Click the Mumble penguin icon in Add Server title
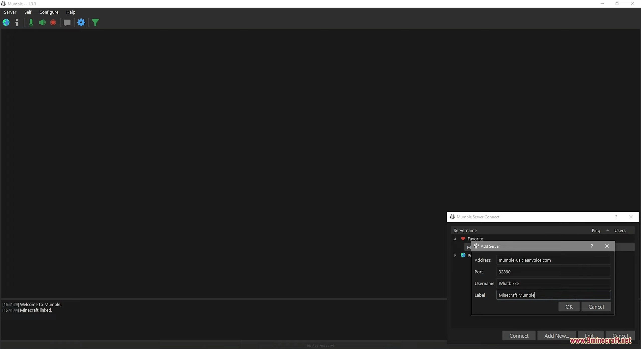 pyautogui.click(x=476, y=246)
